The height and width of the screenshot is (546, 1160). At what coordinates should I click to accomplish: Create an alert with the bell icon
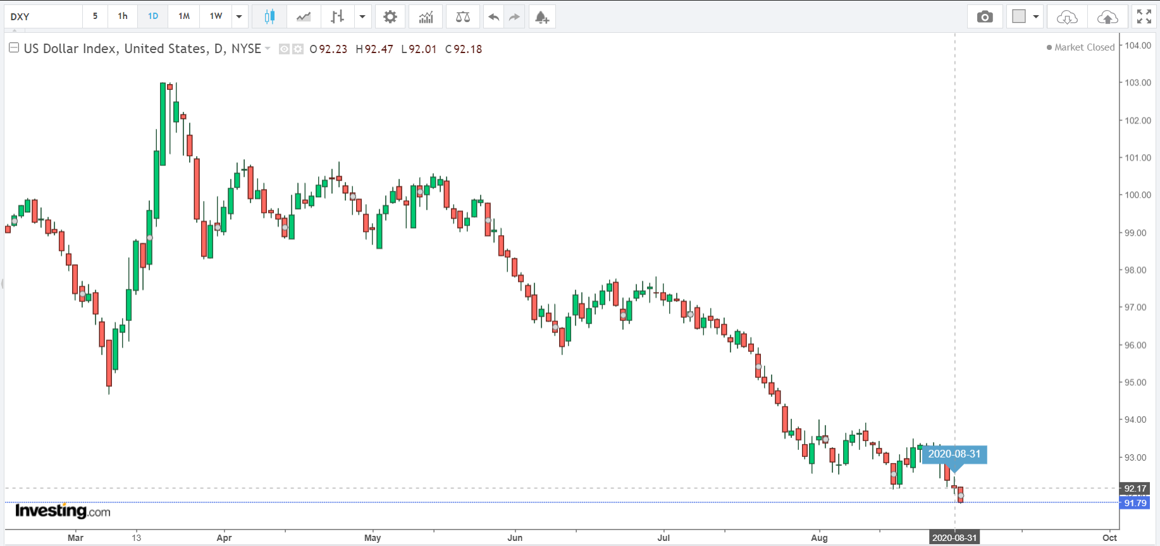coord(542,16)
